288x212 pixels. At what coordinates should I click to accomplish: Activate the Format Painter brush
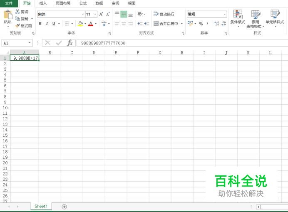17,26
